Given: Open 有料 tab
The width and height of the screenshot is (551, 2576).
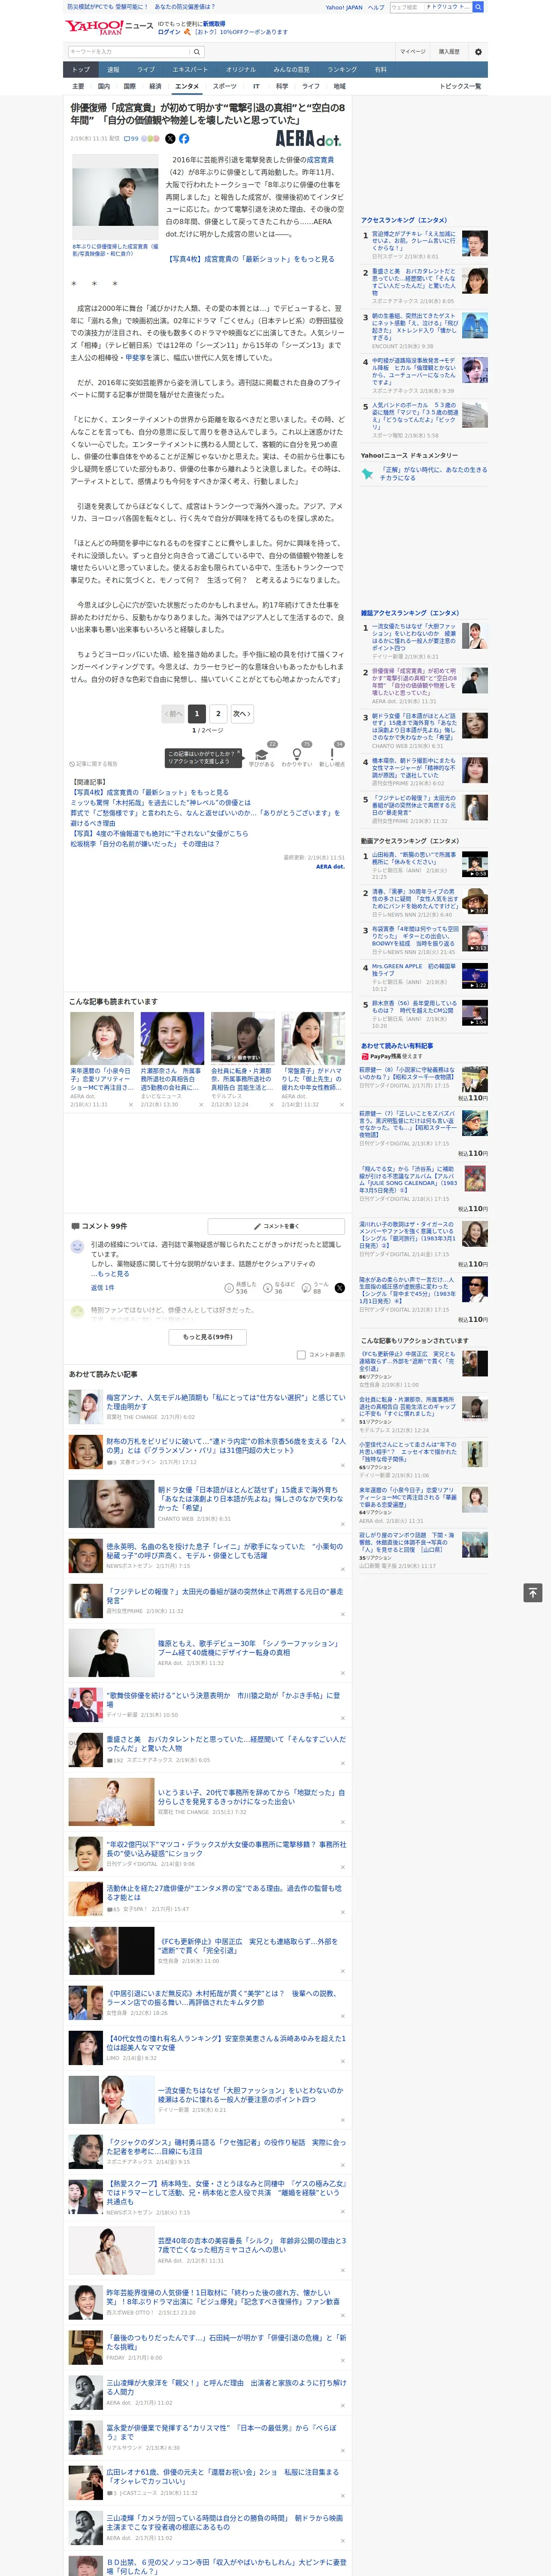Looking at the screenshot, I should point(380,70).
